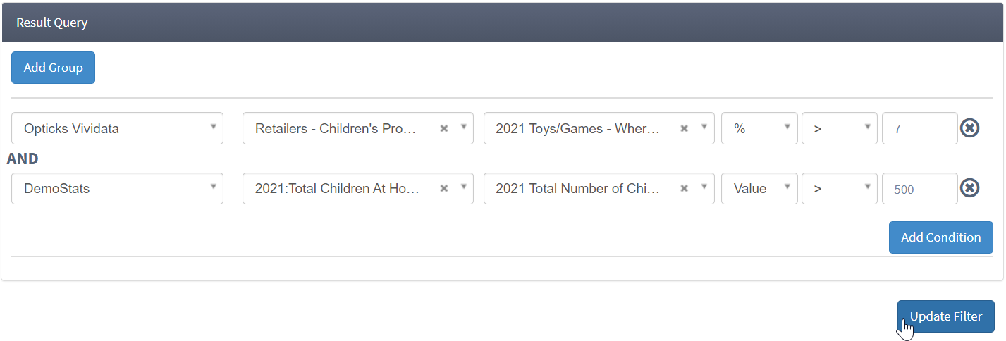This screenshot has height=341, width=1006.
Task: Clear 2021 Toys/Games variable selection
Action: coord(684,129)
